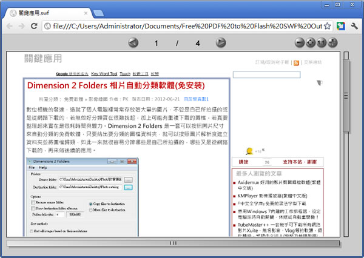Image resolution: width=364 pixels, height=258 pixels.
Task: Click the Destination folder path field
Action: (x=90, y=187)
